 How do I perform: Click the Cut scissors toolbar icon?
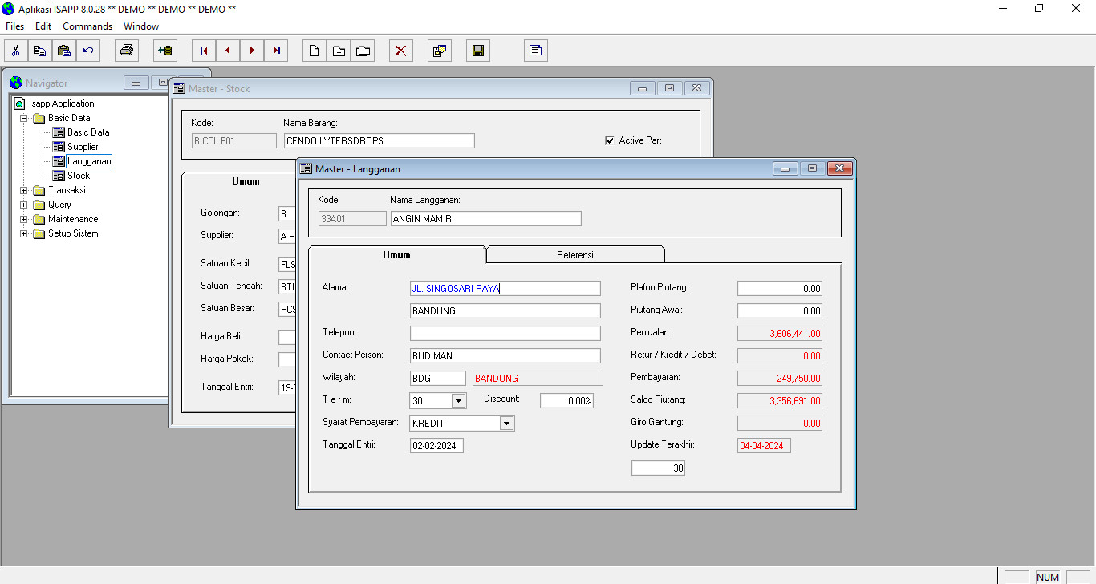click(x=15, y=51)
